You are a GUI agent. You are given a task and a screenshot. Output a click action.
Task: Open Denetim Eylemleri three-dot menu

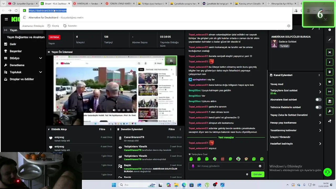pos(180,129)
